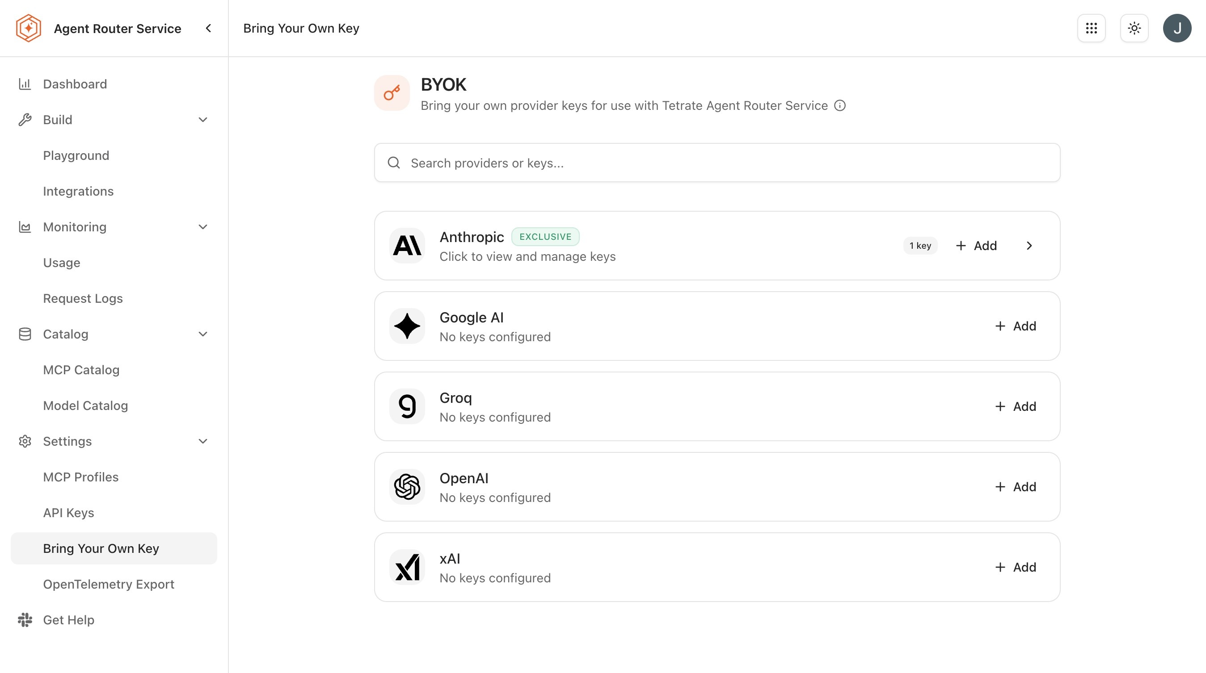This screenshot has height=673, width=1206.
Task: Click the Catalog database icon
Action: [x=25, y=334]
